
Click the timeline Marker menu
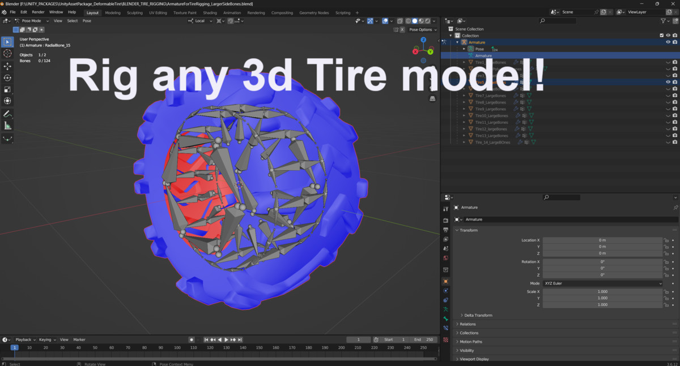pos(79,339)
